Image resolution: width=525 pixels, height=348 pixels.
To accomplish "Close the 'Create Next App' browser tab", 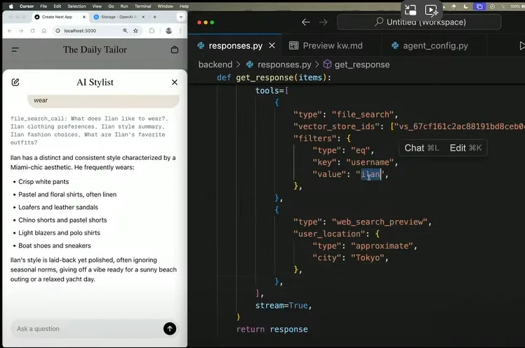I will 84,17.
